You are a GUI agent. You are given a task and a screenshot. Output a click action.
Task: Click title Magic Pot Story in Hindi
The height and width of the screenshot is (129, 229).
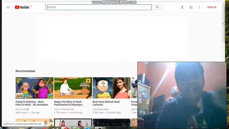pyautogui.click(x=68, y=103)
